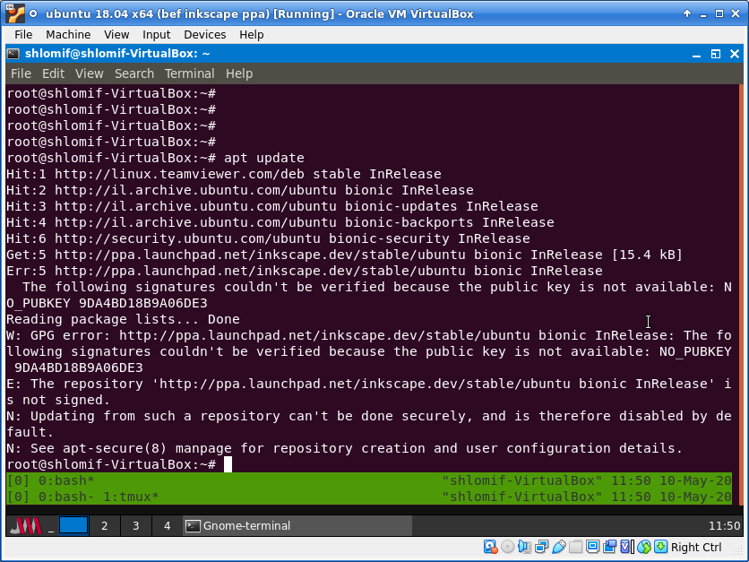Image resolution: width=749 pixels, height=562 pixels.
Task: Click the 'Hit:1 http://linux.teamviewer.com/deb' line
Action: point(224,174)
